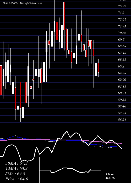This screenshot has height=183, width=131.
Task: Select the 73.07 price axis label
Action: (x=122, y=20)
